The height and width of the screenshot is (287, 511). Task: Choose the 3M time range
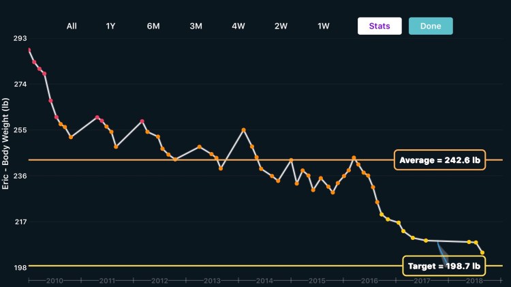click(196, 26)
